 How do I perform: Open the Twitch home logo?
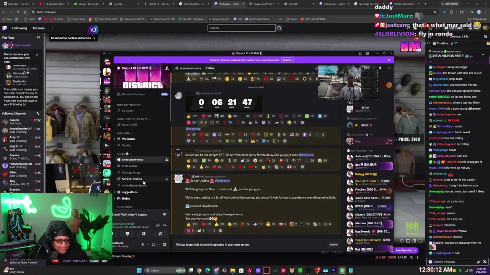point(5,28)
